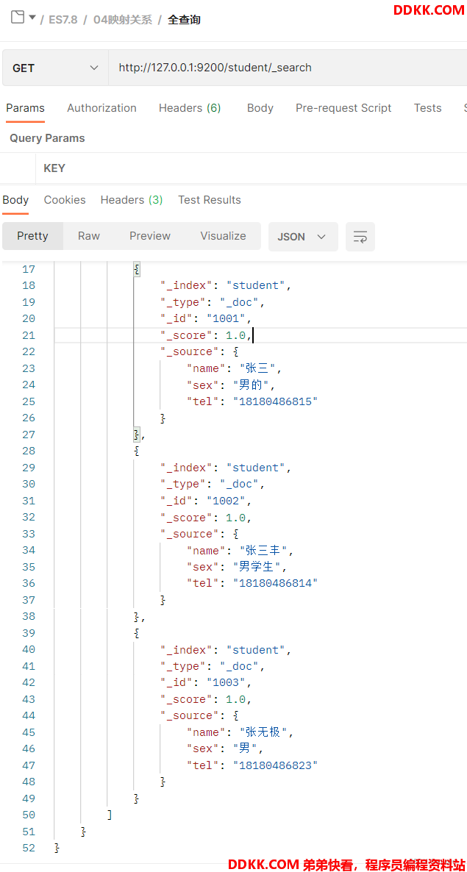Switch response view to Raw
This screenshot has width=467, height=872.
pos(89,236)
